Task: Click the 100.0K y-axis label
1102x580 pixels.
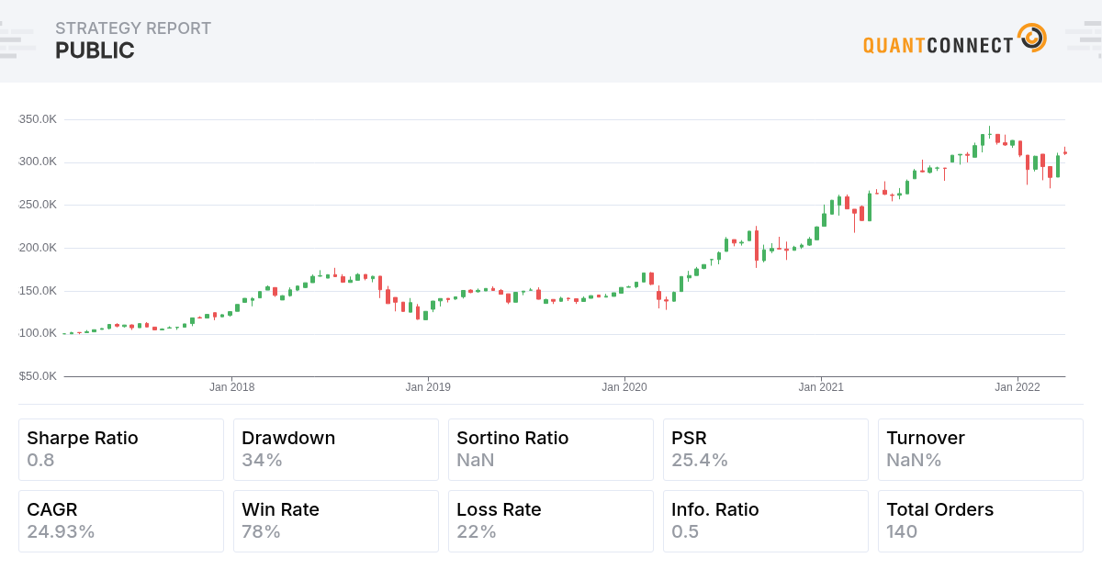Action: pos(38,333)
